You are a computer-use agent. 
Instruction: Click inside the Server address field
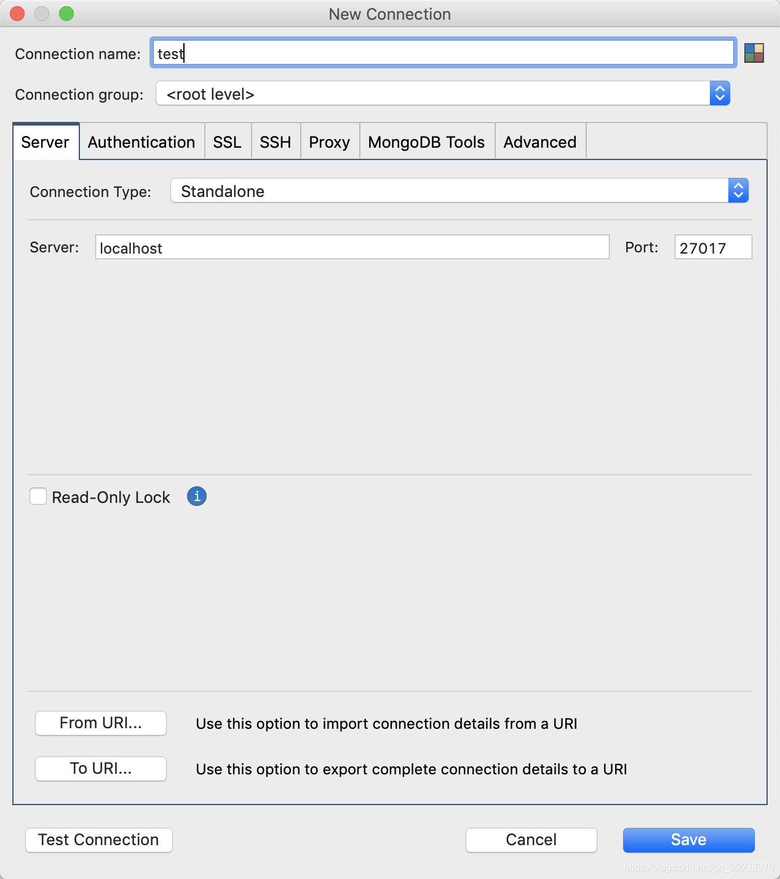point(352,247)
